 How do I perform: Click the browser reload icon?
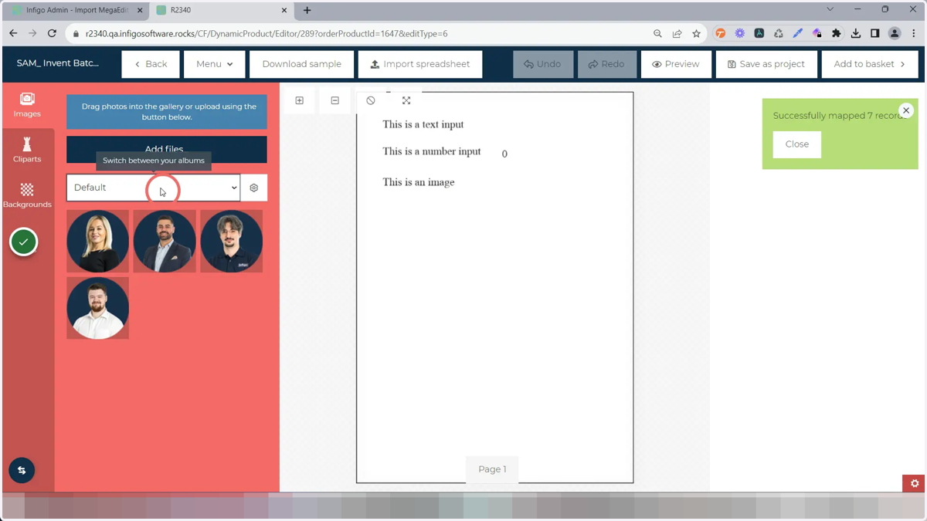[x=52, y=33]
